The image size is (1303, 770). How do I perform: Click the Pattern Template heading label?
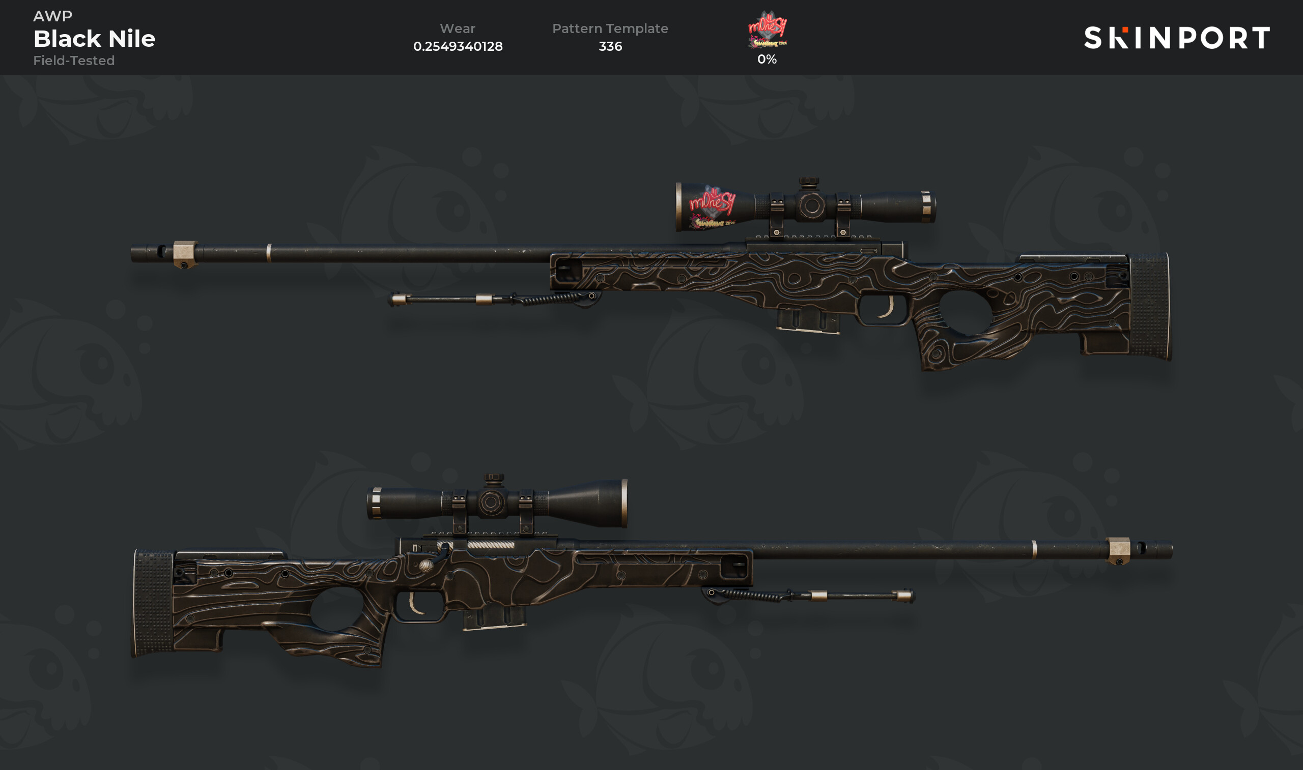[610, 28]
